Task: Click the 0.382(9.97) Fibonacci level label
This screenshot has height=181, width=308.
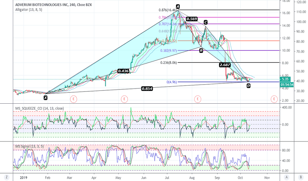Action: [169, 51]
